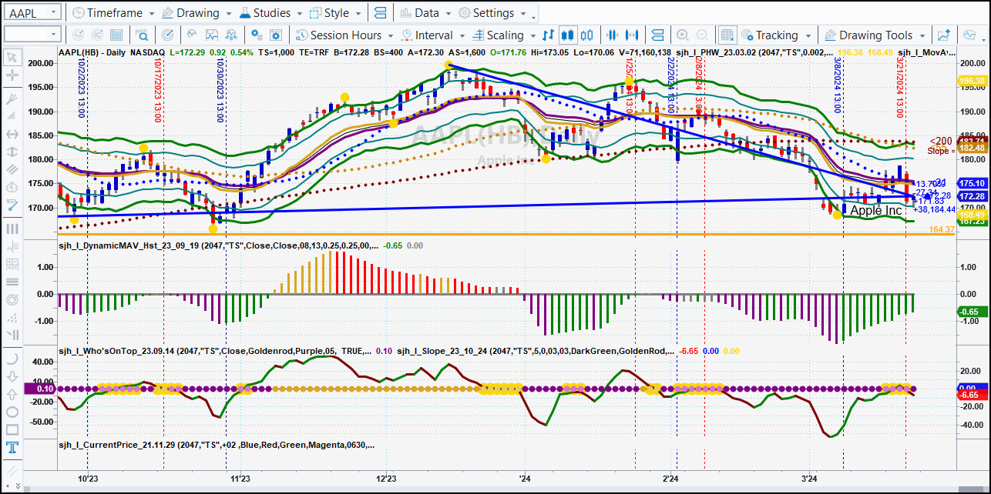The height and width of the screenshot is (494, 991).
Task: Select the text T drawing tool
Action: coord(12,447)
